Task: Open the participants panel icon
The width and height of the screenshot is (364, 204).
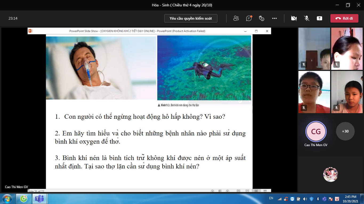Action: coord(236,18)
